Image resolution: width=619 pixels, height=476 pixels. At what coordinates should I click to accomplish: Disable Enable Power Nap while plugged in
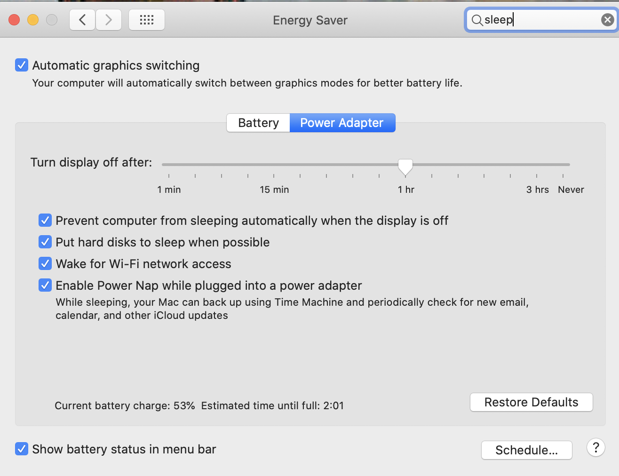click(45, 285)
